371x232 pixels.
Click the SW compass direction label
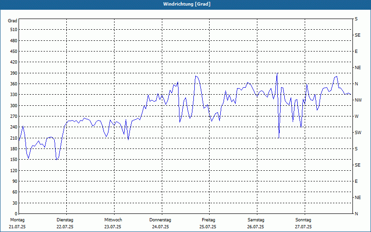(x=358, y=133)
